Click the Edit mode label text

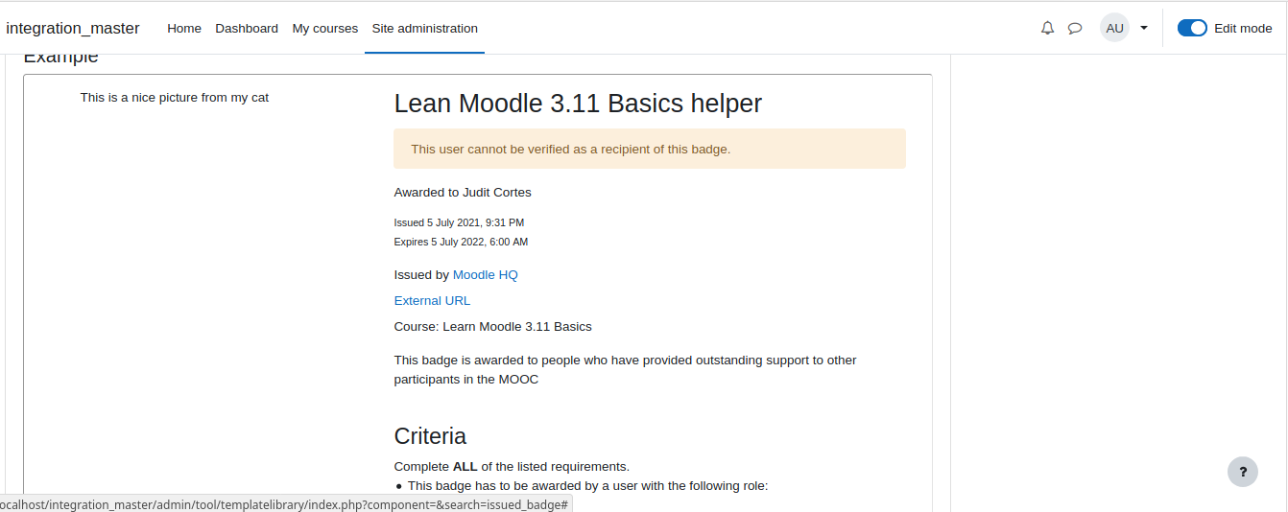coord(1243,28)
